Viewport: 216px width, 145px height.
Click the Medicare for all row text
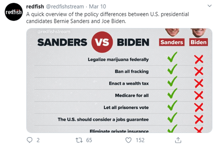132,95
